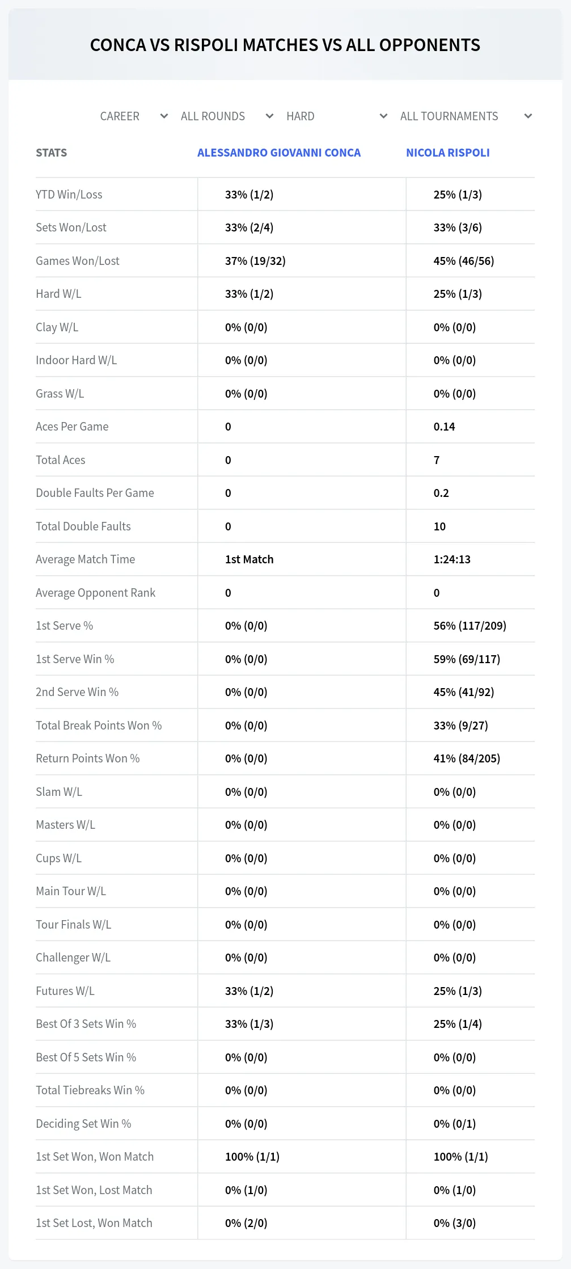The image size is (571, 1269).
Task: Open Nicola Rispoli player link
Action: coord(448,153)
